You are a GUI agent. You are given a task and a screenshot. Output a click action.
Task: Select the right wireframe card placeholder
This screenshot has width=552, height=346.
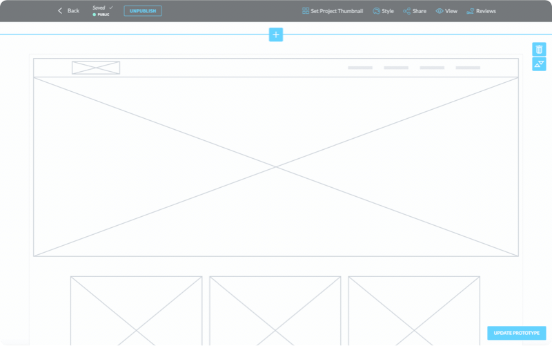[414, 311]
